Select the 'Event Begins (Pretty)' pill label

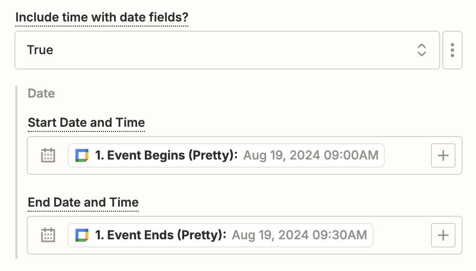[166, 155]
